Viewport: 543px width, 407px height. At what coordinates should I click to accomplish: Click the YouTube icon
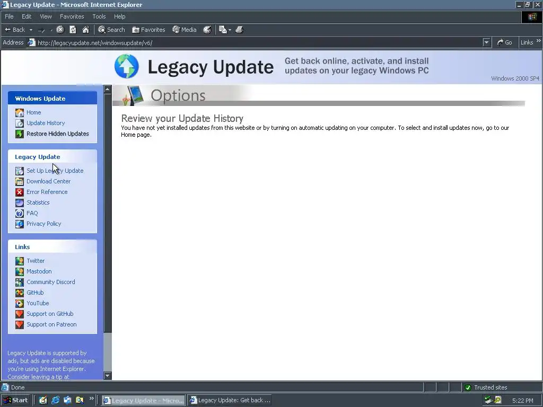(x=20, y=304)
